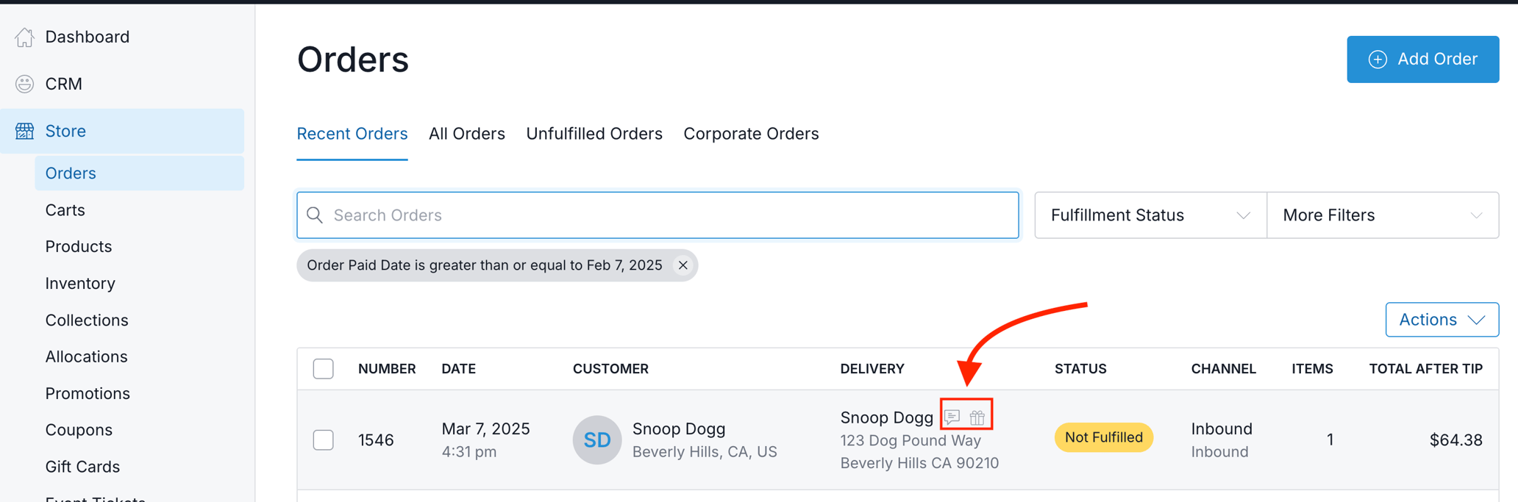Viewport: 1518px width, 502px height.
Task: Click the 123 Dog Pound Way address
Action: pyautogui.click(x=911, y=440)
